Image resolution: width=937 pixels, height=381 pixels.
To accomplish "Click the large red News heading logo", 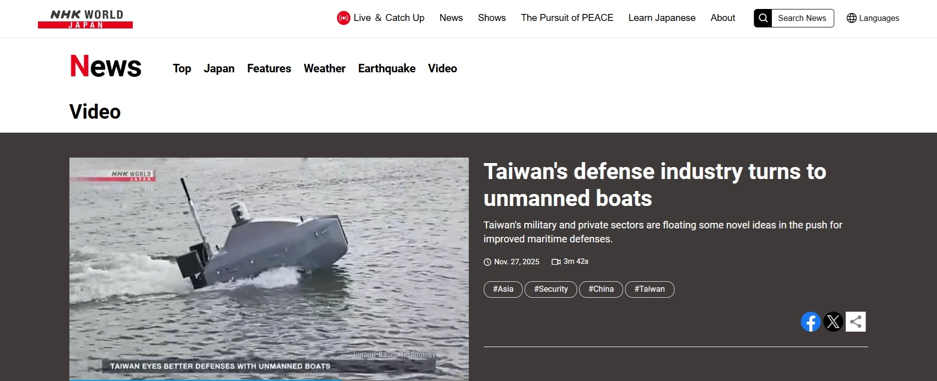I will tap(106, 66).
